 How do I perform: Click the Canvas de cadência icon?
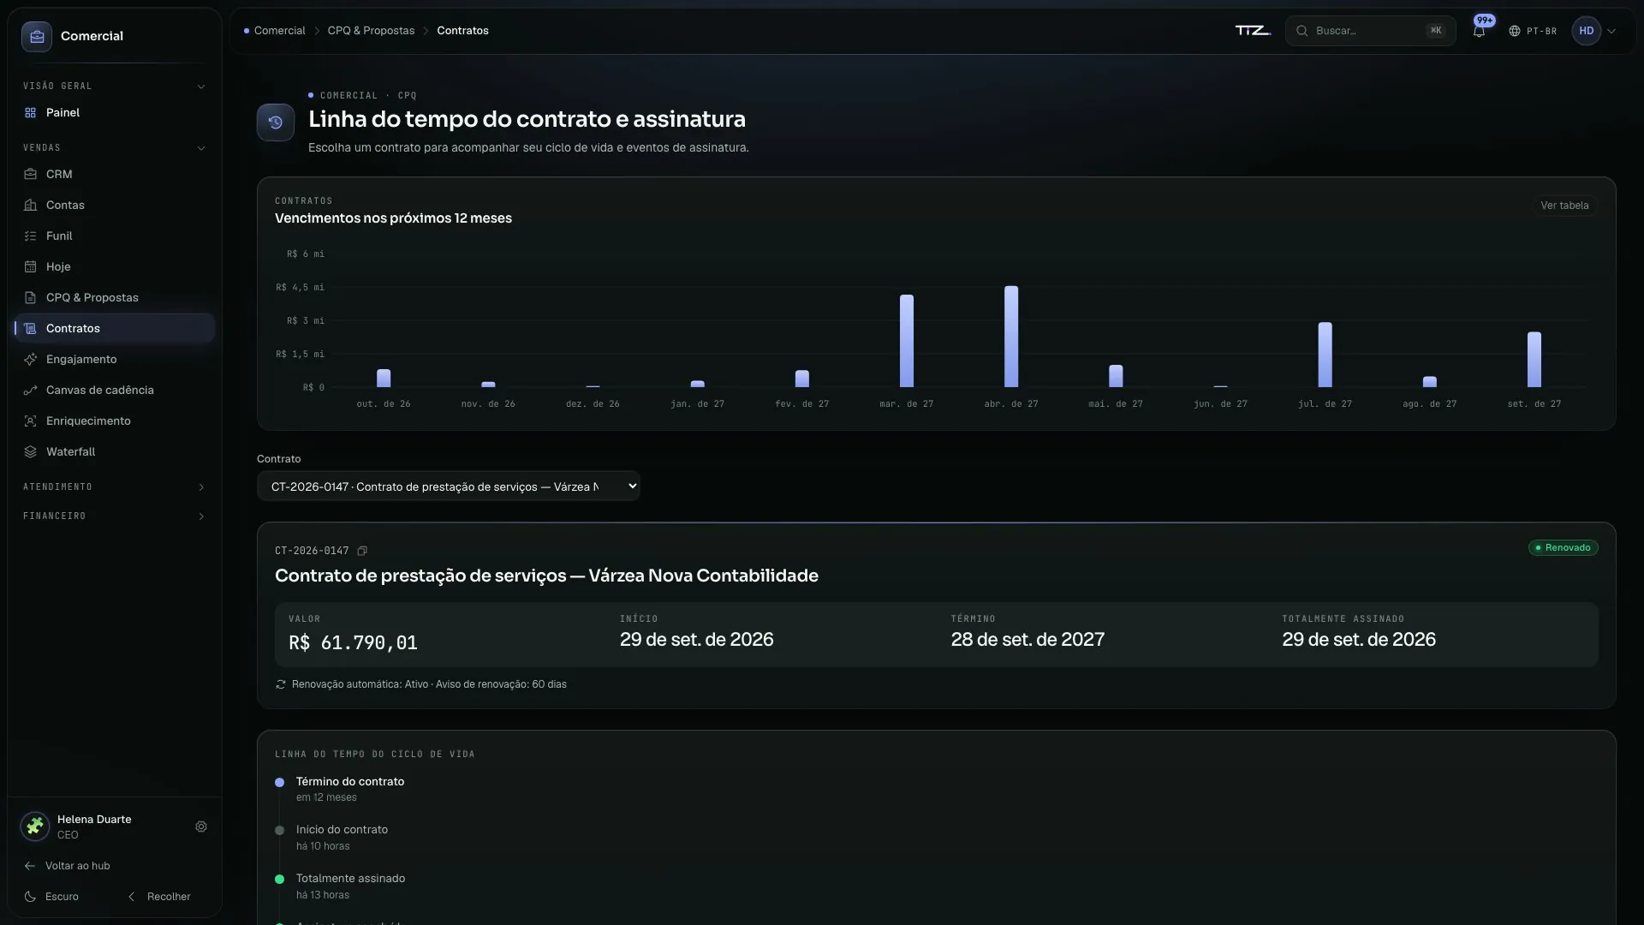point(30,391)
